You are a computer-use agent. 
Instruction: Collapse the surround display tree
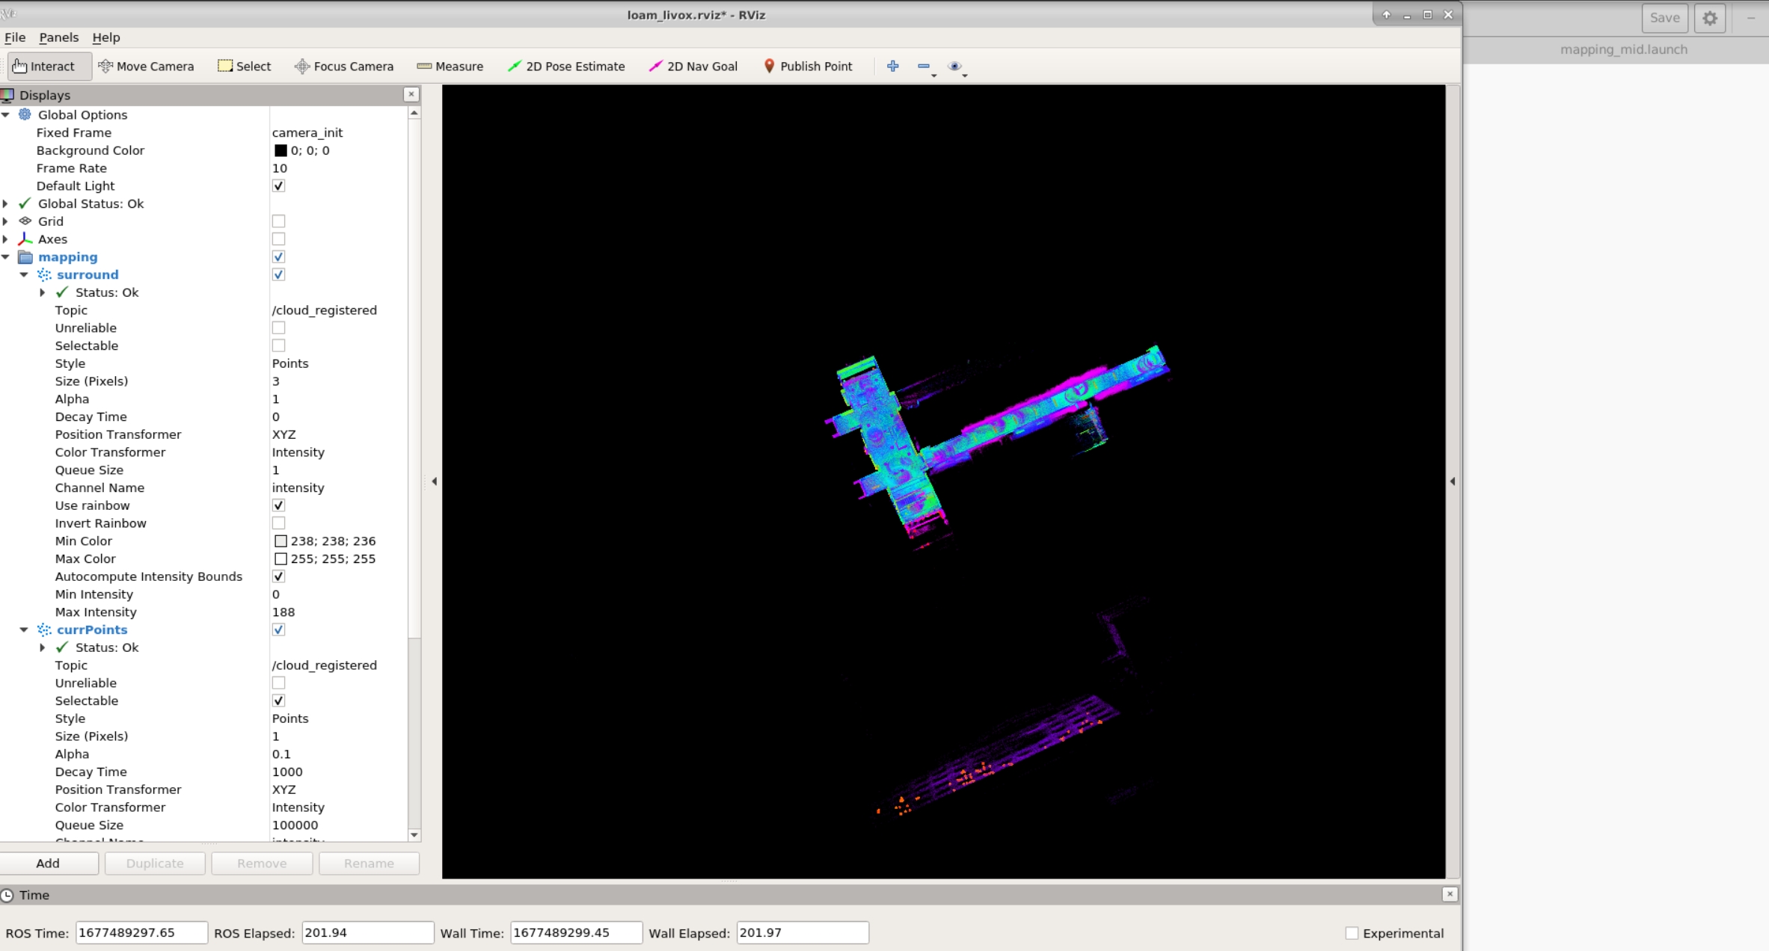(x=24, y=274)
